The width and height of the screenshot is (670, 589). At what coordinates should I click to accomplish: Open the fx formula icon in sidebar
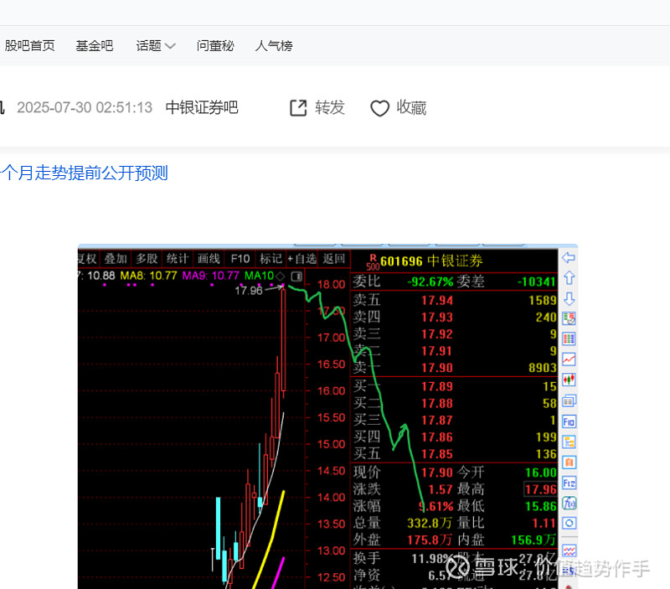[x=569, y=503]
